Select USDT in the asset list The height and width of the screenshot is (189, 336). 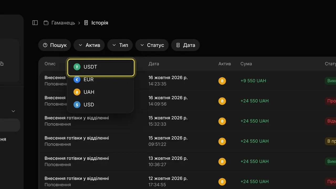101,67
